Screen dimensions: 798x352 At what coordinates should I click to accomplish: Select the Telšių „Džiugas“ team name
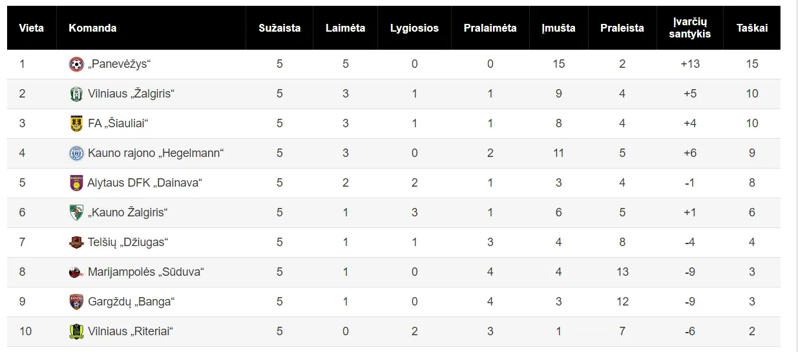point(127,242)
